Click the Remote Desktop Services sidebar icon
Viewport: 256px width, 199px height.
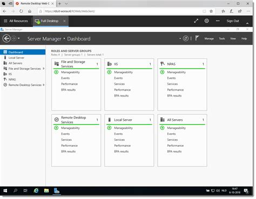(5, 85)
